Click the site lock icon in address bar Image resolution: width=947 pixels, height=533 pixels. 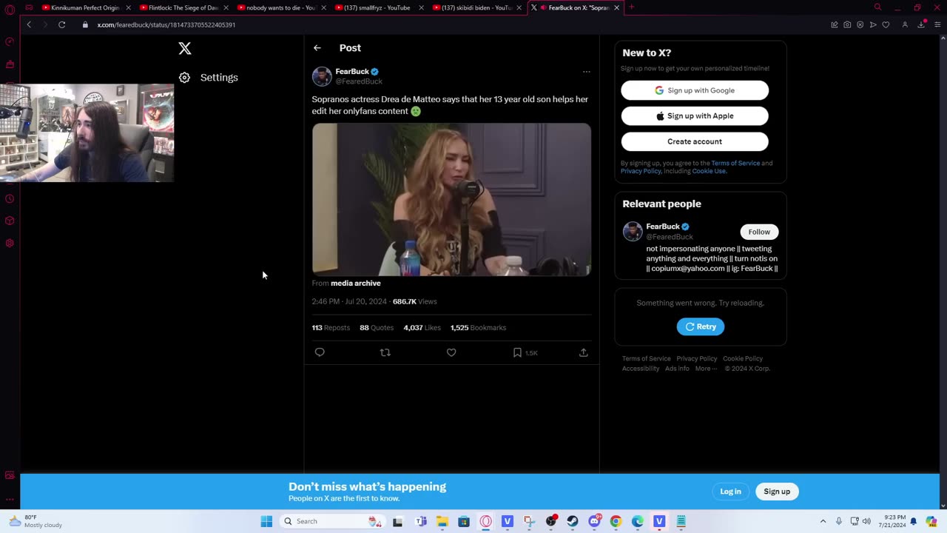click(85, 24)
